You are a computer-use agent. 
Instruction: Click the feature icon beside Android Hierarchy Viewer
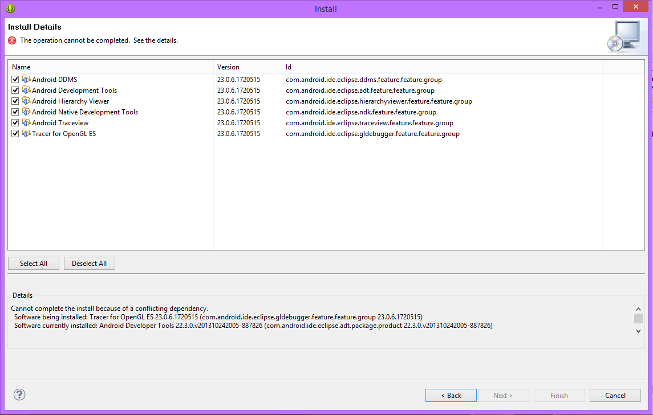[x=26, y=101]
